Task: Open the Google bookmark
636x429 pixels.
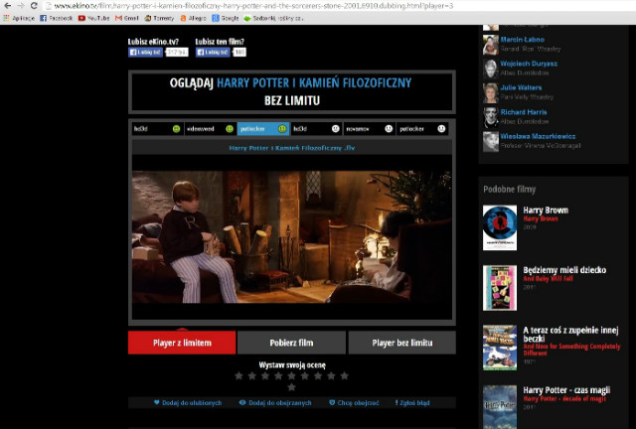Action: pyautogui.click(x=226, y=18)
